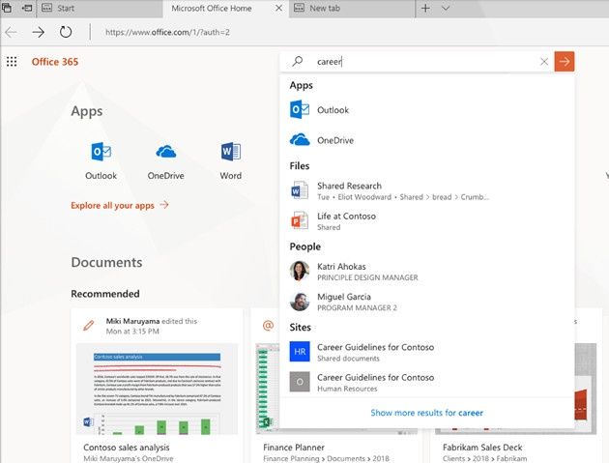Close the Microsoft Office Home tab

[x=278, y=8]
